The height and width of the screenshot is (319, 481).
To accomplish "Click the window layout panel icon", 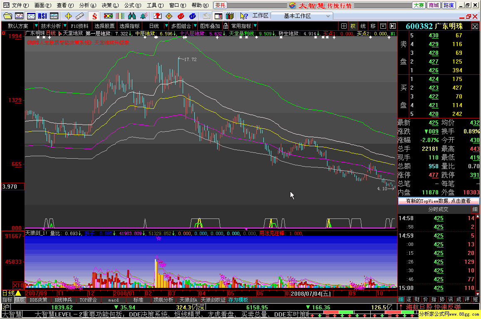I will click(x=218, y=16).
